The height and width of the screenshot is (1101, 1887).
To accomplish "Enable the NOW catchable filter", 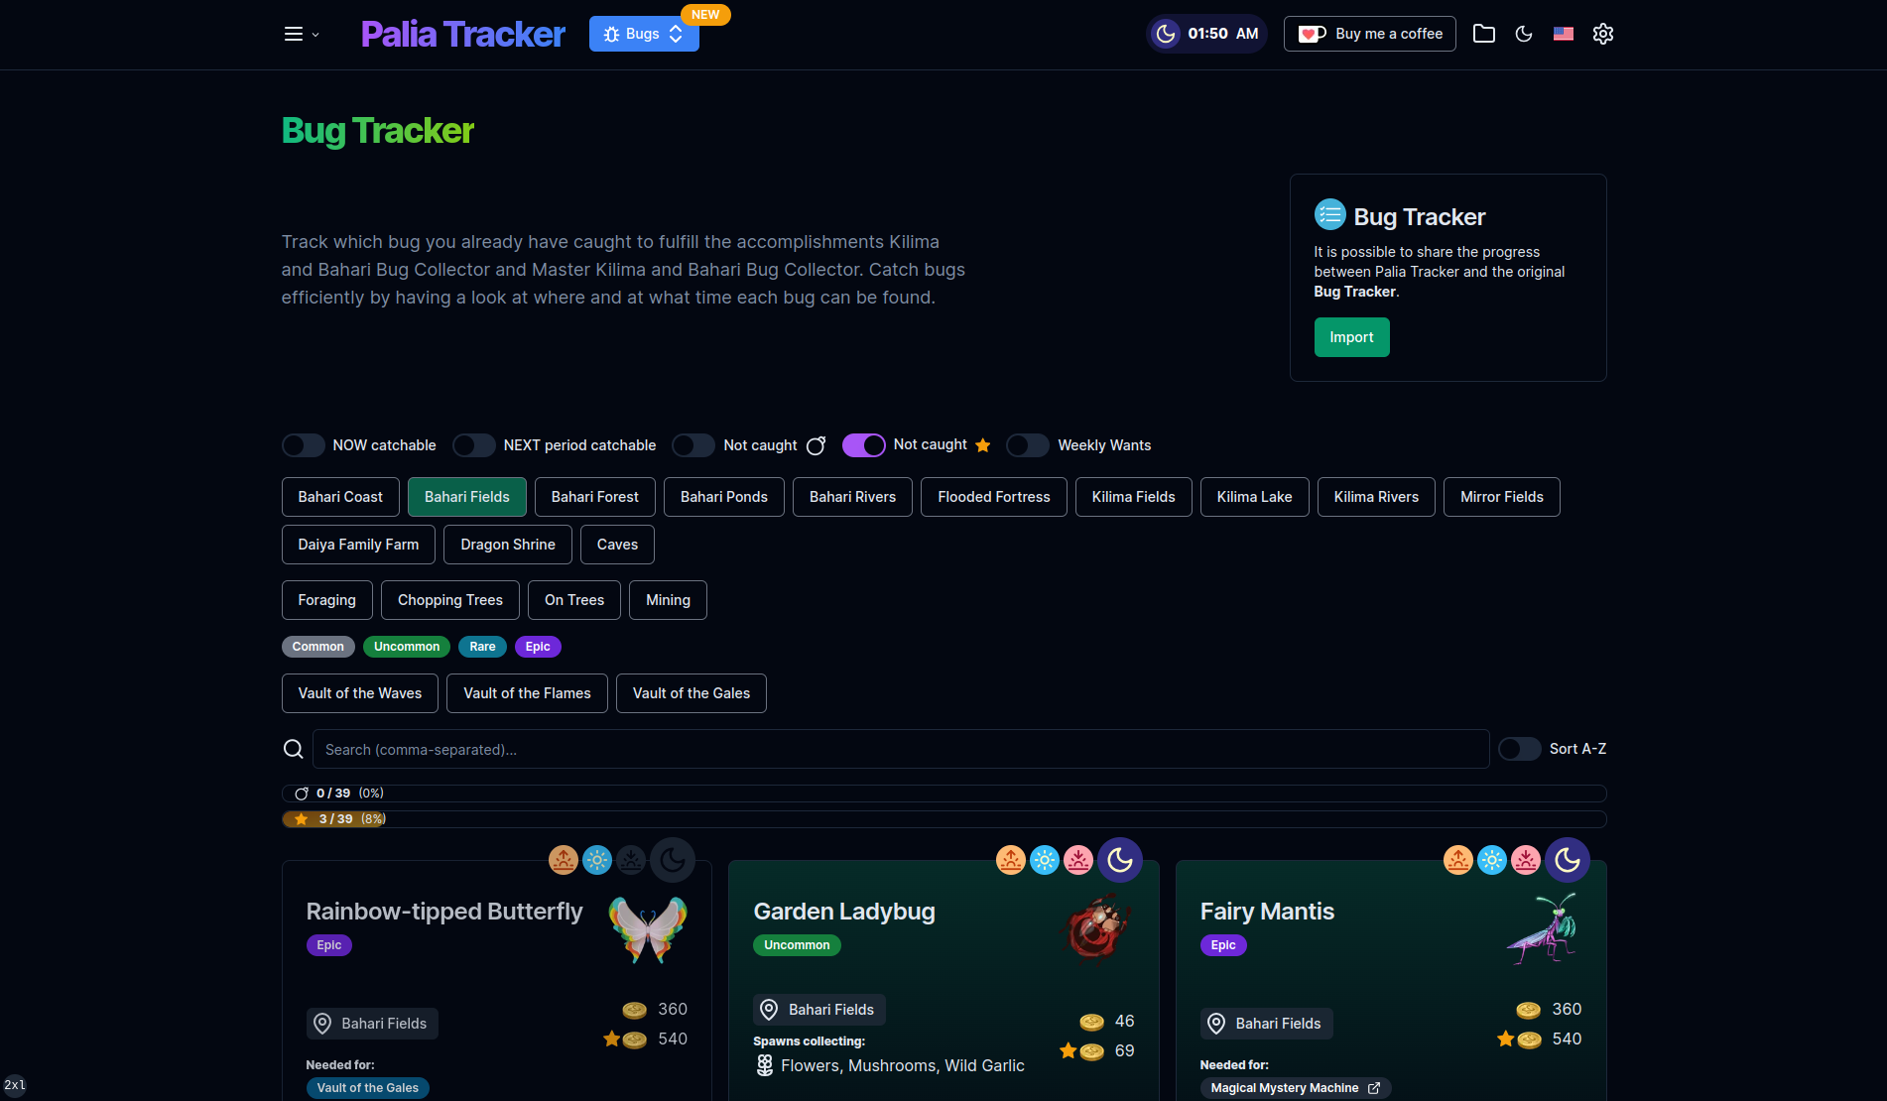I will point(303,445).
